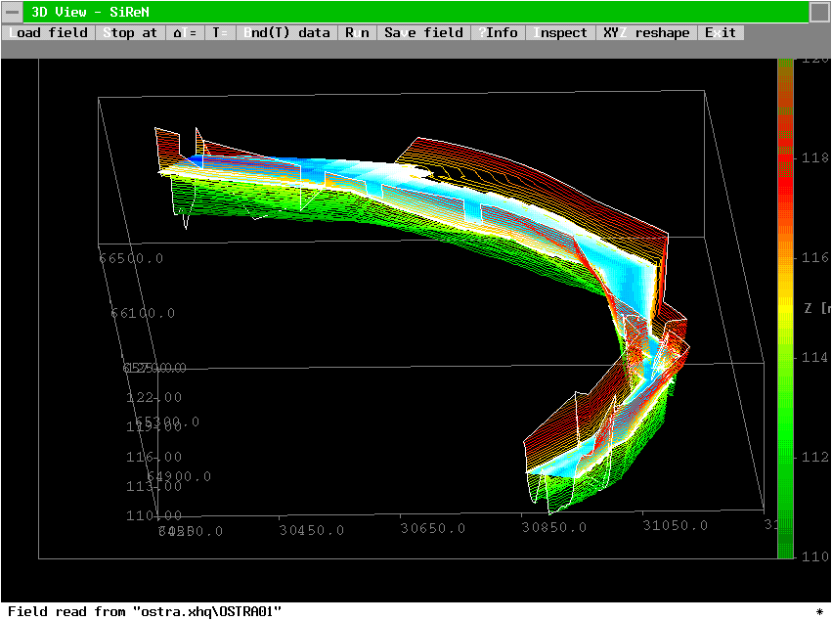Click the yellow band of the Z color scale
Screen dimensions: 832x621
click(784, 305)
